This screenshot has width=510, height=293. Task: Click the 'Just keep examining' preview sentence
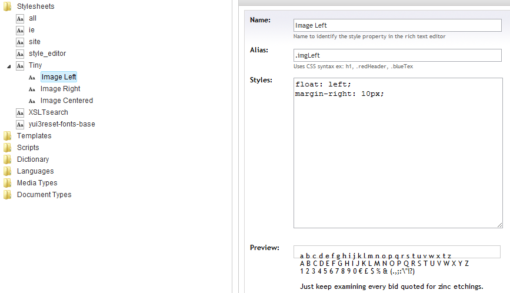pyautogui.click(x=391, y=287)
